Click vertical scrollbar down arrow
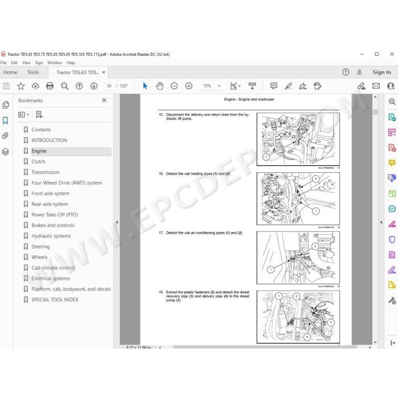This screenshot has width=398, height=398. click(x=375, y=342)
